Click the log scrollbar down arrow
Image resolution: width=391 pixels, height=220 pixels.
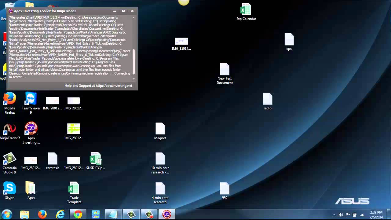click(x=133, y=79)
